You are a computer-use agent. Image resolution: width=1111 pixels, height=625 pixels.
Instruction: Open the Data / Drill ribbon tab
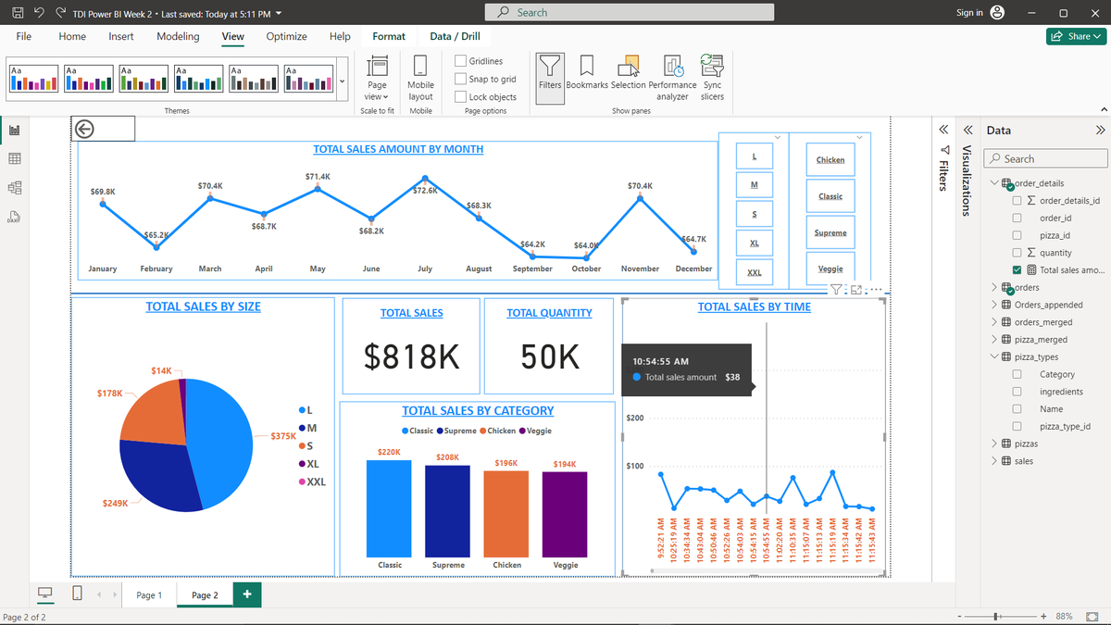[455, 36]
